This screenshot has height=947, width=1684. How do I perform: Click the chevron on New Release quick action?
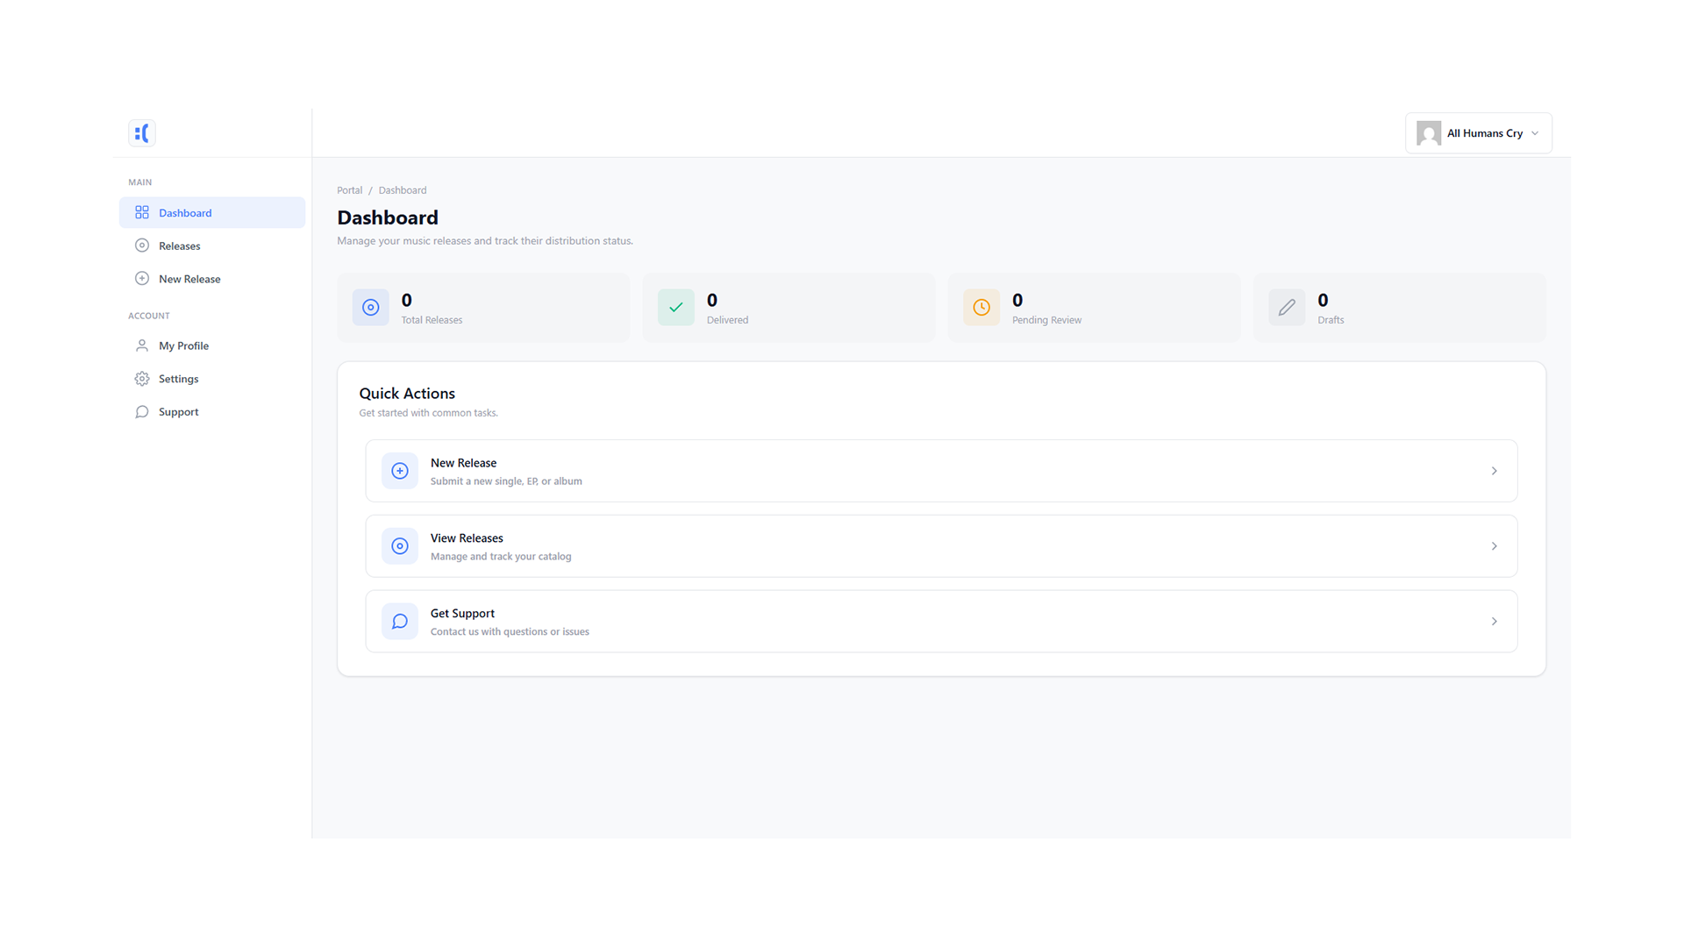(1495, 471)
